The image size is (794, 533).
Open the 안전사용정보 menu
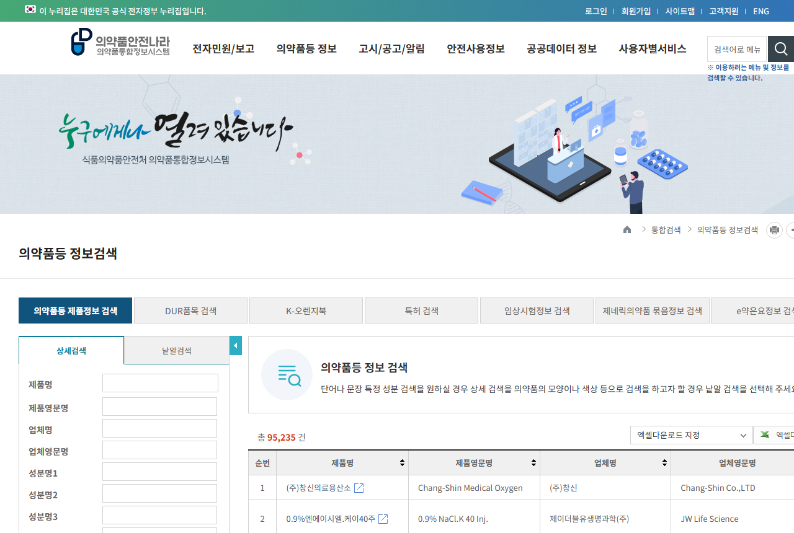pos(476,49)
